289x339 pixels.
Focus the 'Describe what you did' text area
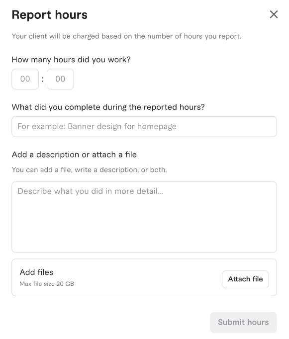144,217
